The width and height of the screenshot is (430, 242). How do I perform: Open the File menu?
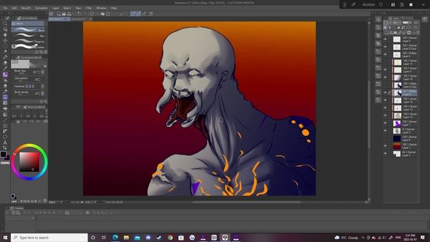pos(5,8)
